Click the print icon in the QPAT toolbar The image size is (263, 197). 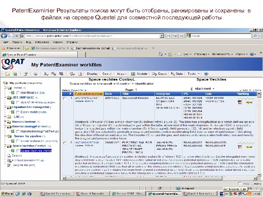(x=35, y=74)
